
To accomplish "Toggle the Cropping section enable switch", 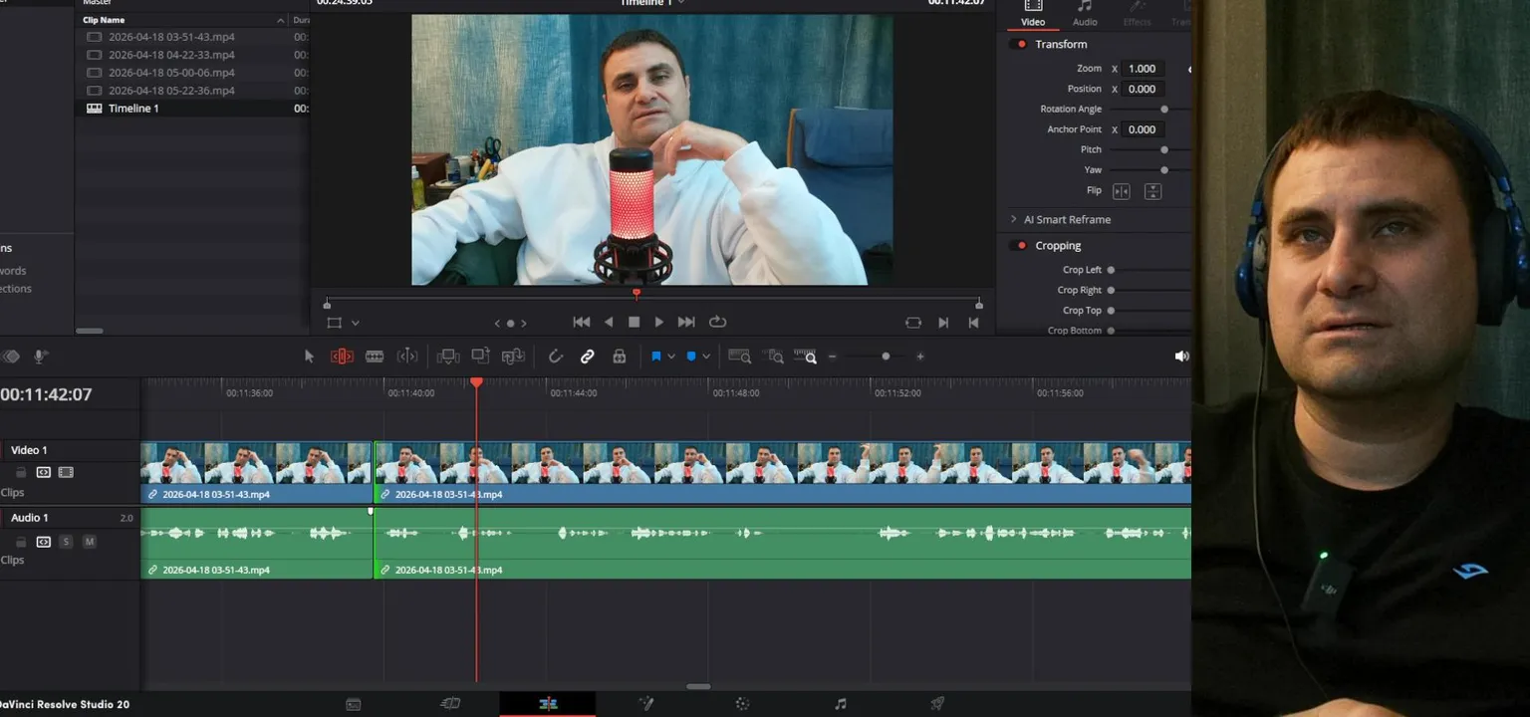I will (x=1018, y=246).
